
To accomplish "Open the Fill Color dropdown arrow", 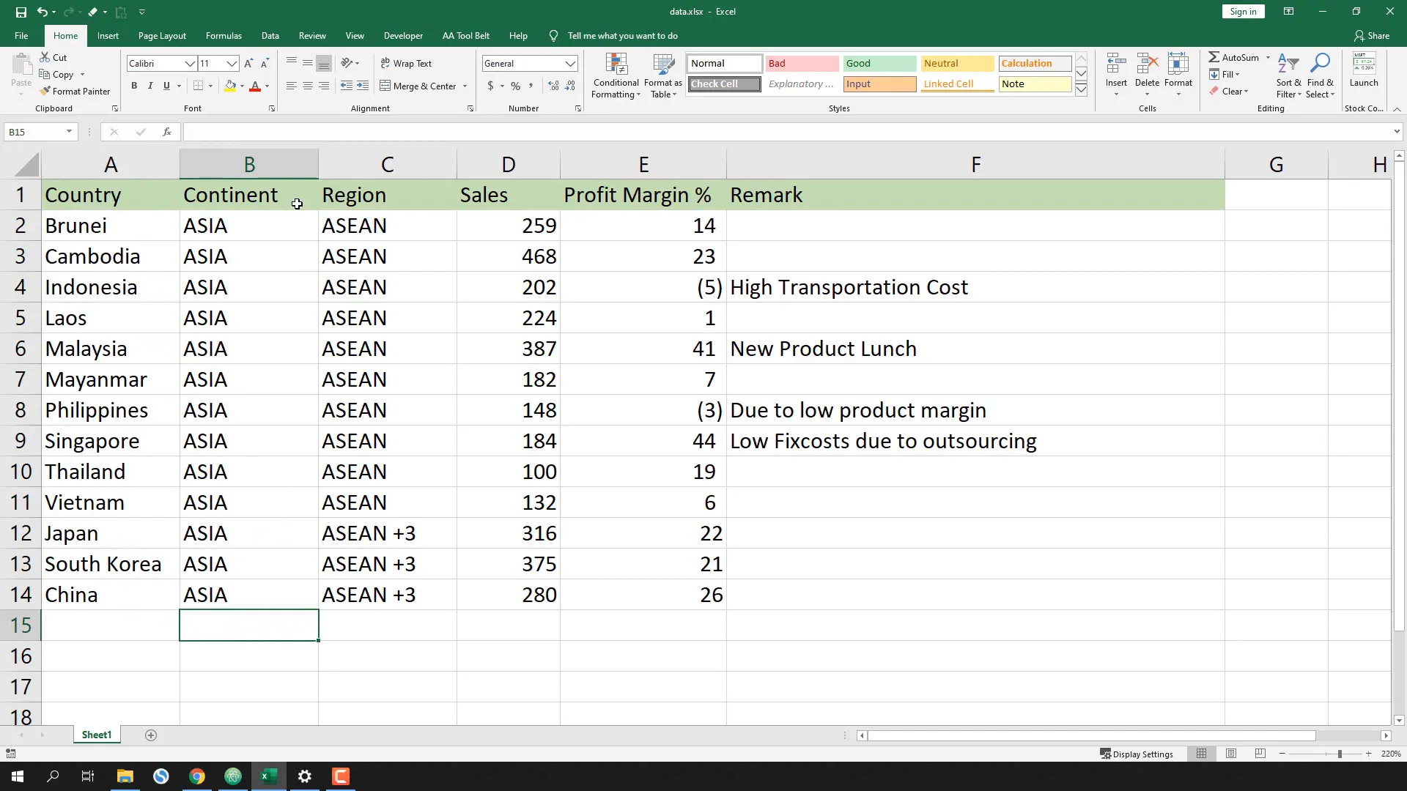I will pyautogui.click(x=242, y=86).
